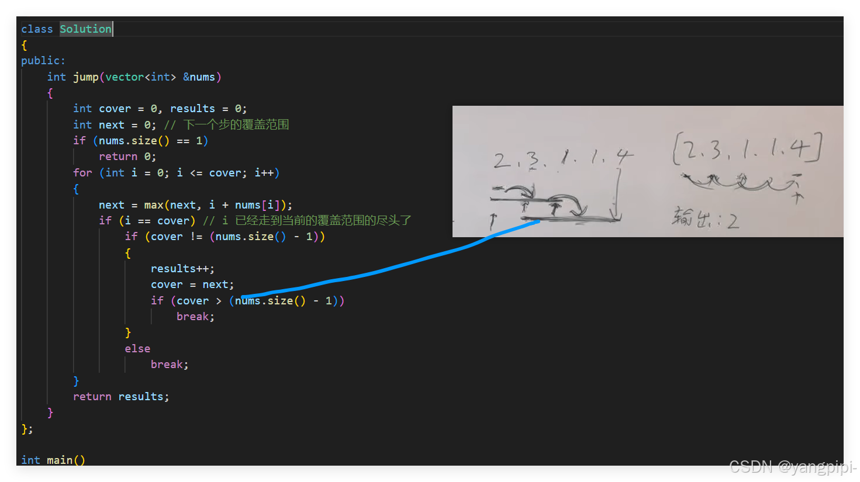
Task: Click the 'if (cover > (nums.size() - 1))' line
Action: point(248,301)
